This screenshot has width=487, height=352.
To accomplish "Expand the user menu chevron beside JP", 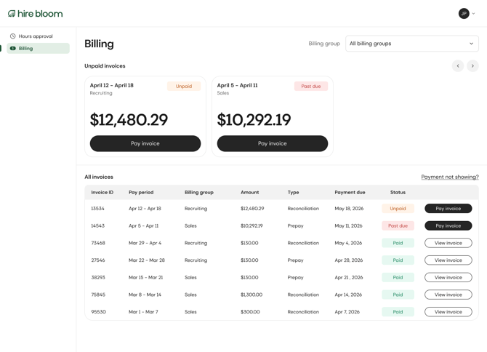I will pyautogui.click(x=473, y=13).
